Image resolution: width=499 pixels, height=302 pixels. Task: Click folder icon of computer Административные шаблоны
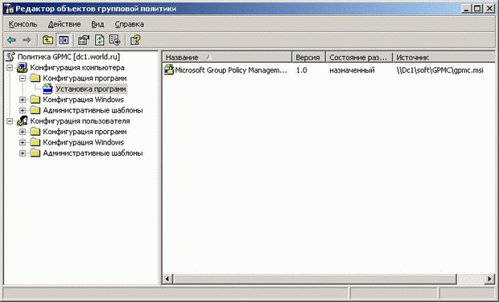pos(35,110)
